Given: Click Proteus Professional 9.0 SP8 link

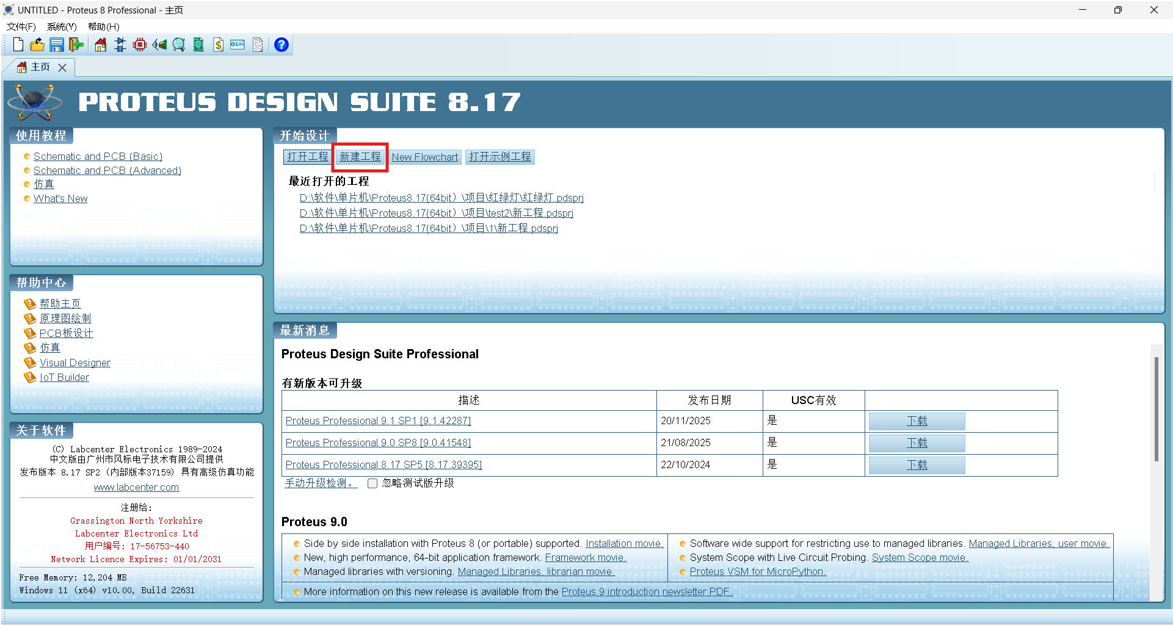Looking at the screenshot, I should point(378,443).
